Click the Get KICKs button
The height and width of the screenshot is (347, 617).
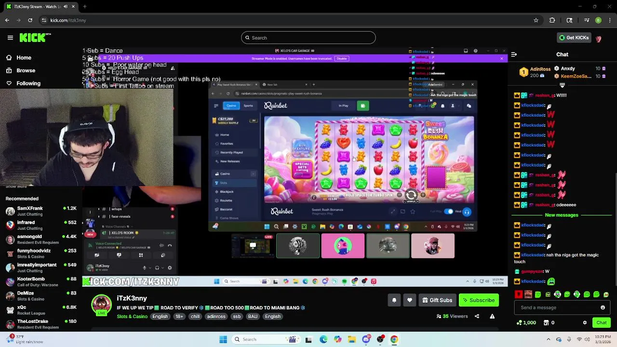click(x=574, y=38)
